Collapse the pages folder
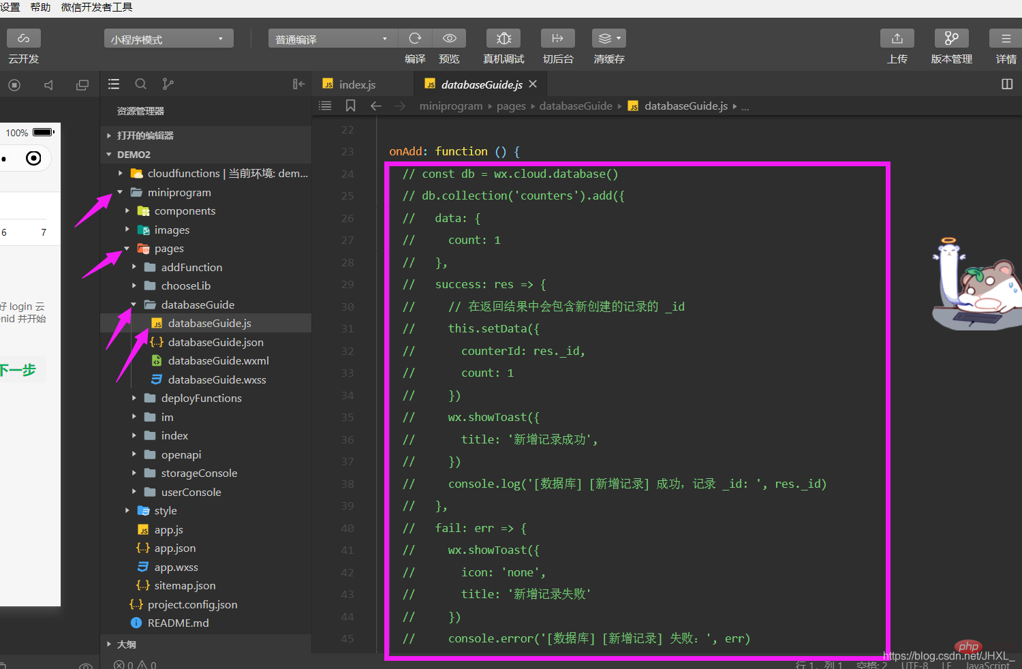 pyautogui.click(x=206, y=248)
